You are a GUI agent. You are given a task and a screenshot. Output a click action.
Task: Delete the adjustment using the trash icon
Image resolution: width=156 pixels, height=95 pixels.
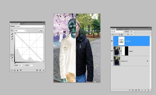tap(43, 70)
